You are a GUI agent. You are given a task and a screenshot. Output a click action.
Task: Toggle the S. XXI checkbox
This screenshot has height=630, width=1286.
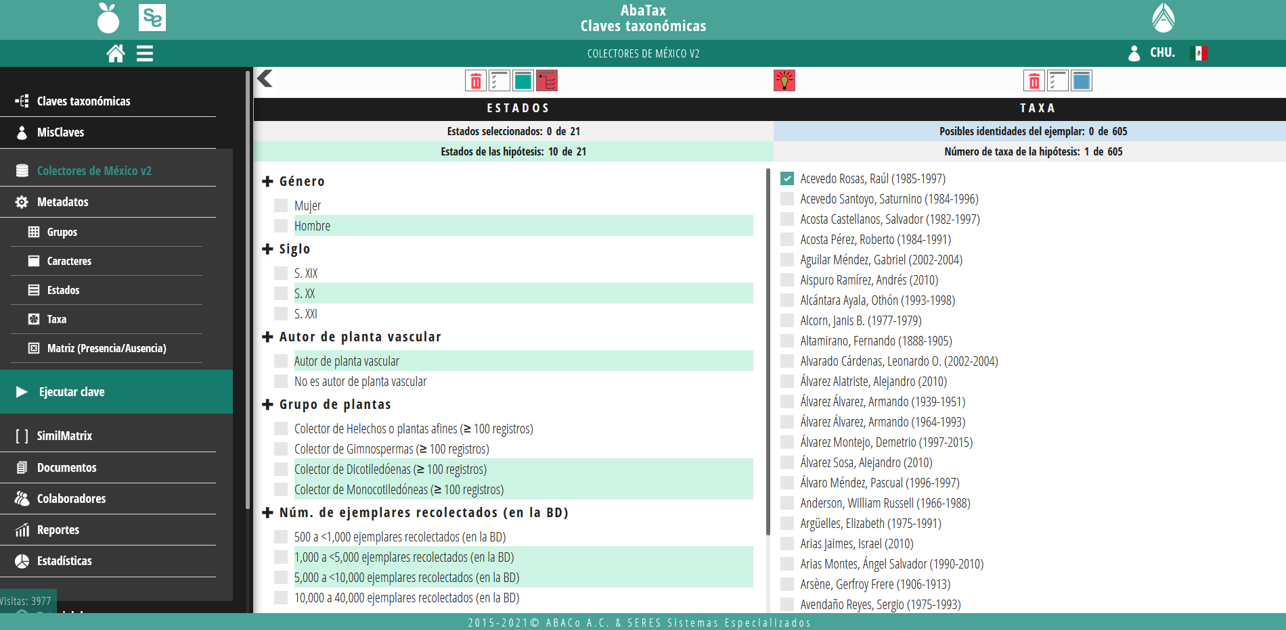(281, 314)
